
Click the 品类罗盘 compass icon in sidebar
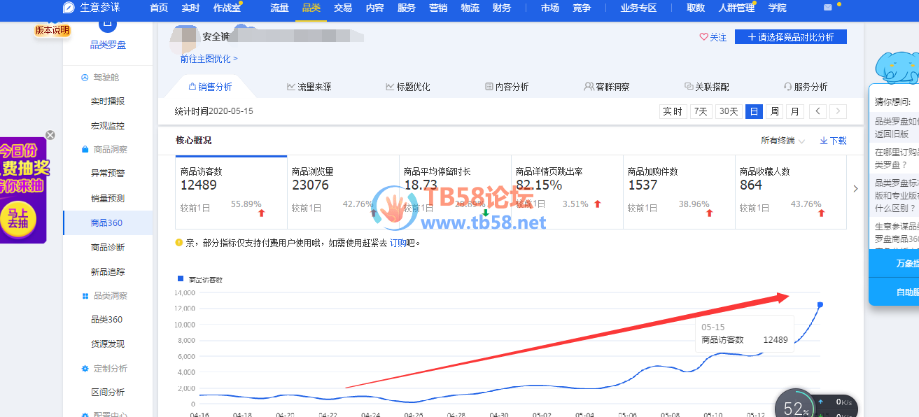pyautogui.click(x=107, y=25)
